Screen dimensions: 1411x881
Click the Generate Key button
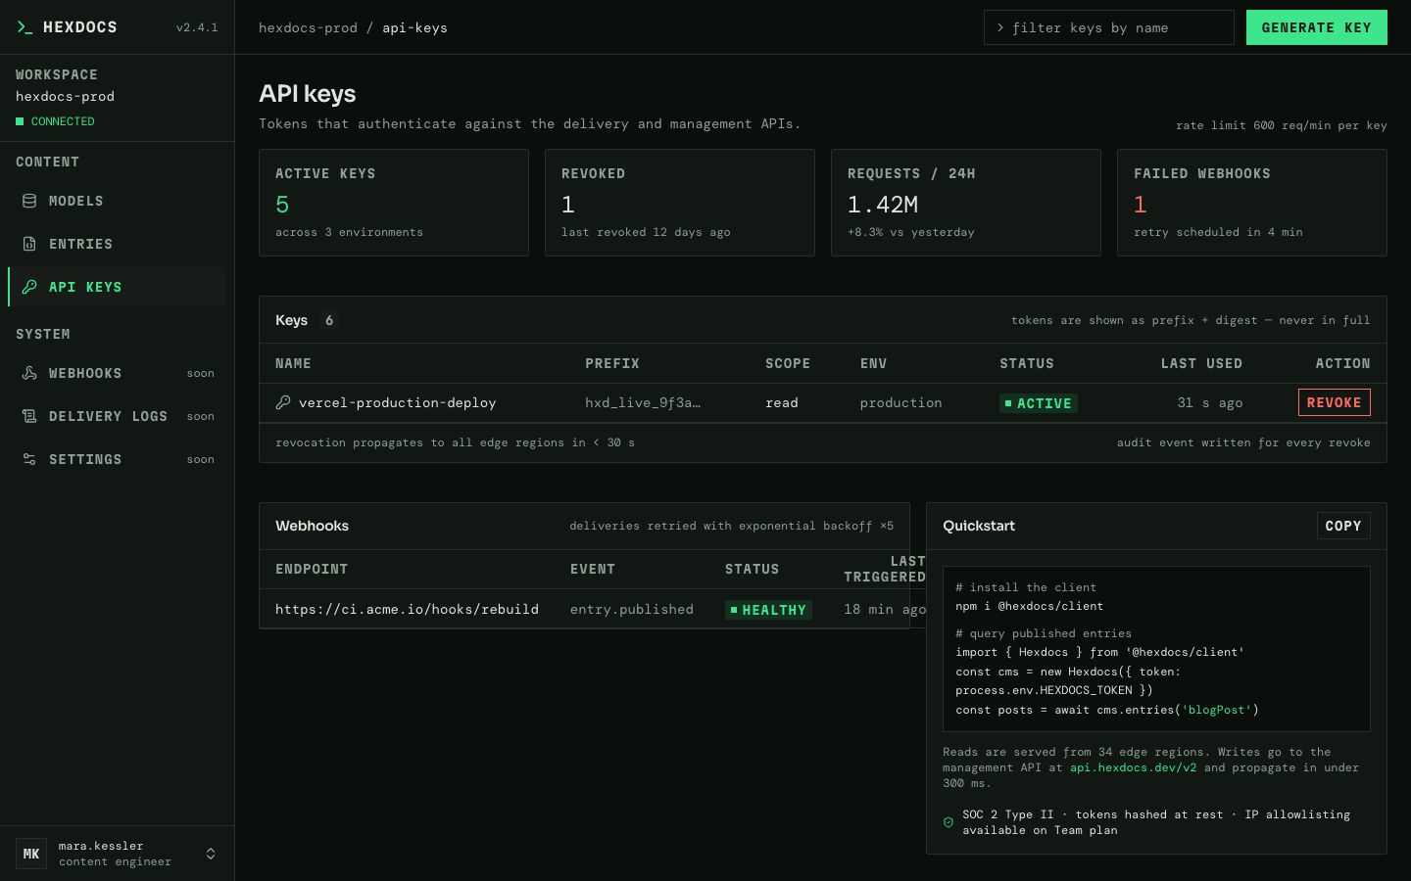(x=1317, y=27)
